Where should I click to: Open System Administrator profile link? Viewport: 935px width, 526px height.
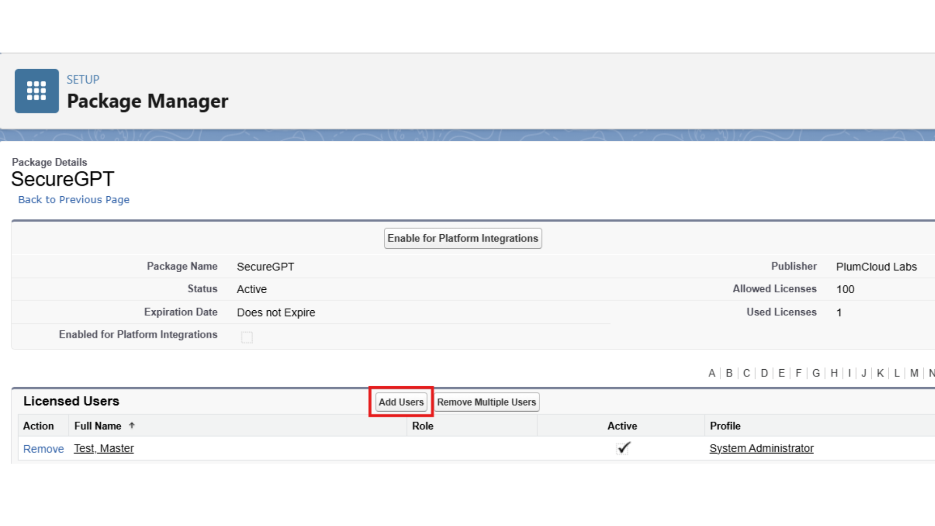tap(761, 449)
